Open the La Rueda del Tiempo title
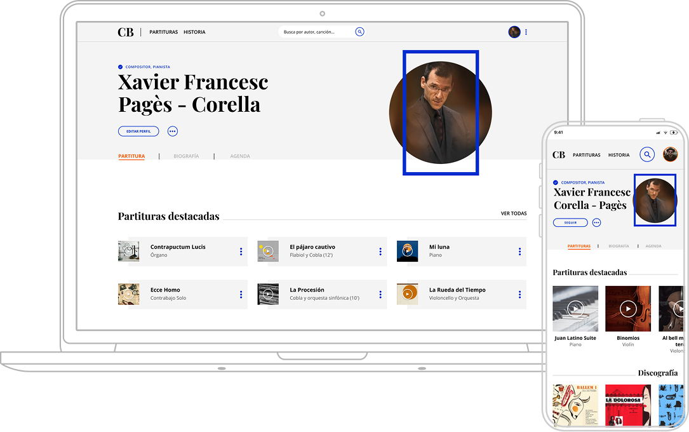The image size is (689, 432). coord(457,290)
